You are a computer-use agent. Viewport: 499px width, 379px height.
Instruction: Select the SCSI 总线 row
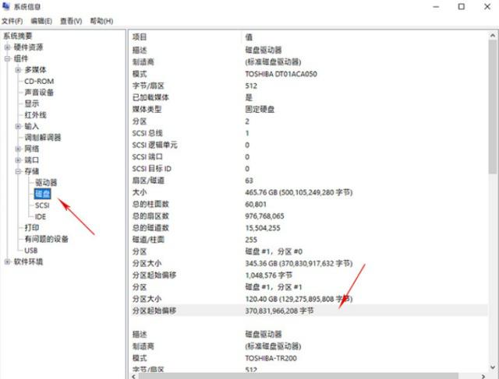309,133
